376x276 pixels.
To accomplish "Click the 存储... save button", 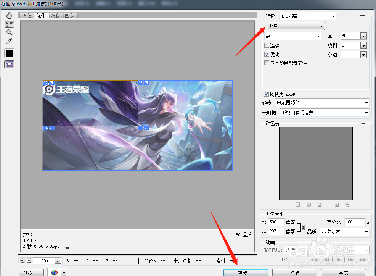I will click(x=246, y=273).
